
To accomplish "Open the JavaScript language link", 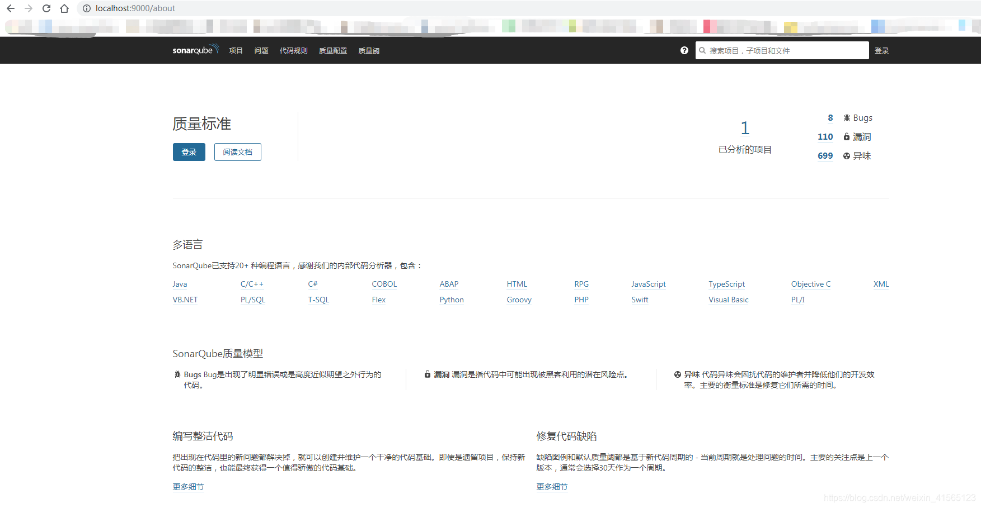I will [x=649, y=284].
